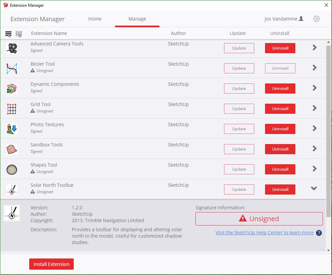Click the Shapes Tool unsigned warning triangle
Viewport: 332px width, 275px height.
[x=33, y=171]
